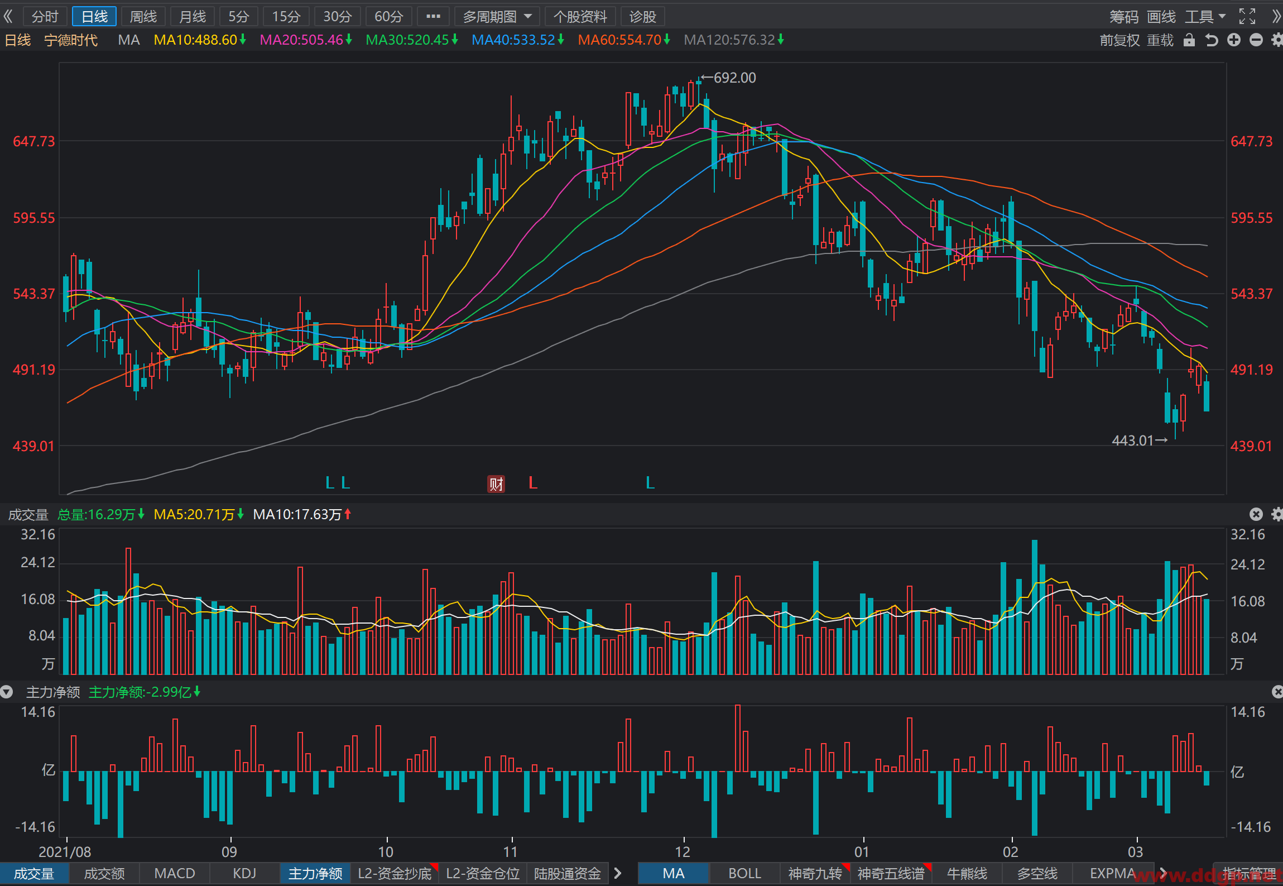The image size is (1283, 886).
Task: Click the fullscreen expand icon
Action: [1247, 16]
